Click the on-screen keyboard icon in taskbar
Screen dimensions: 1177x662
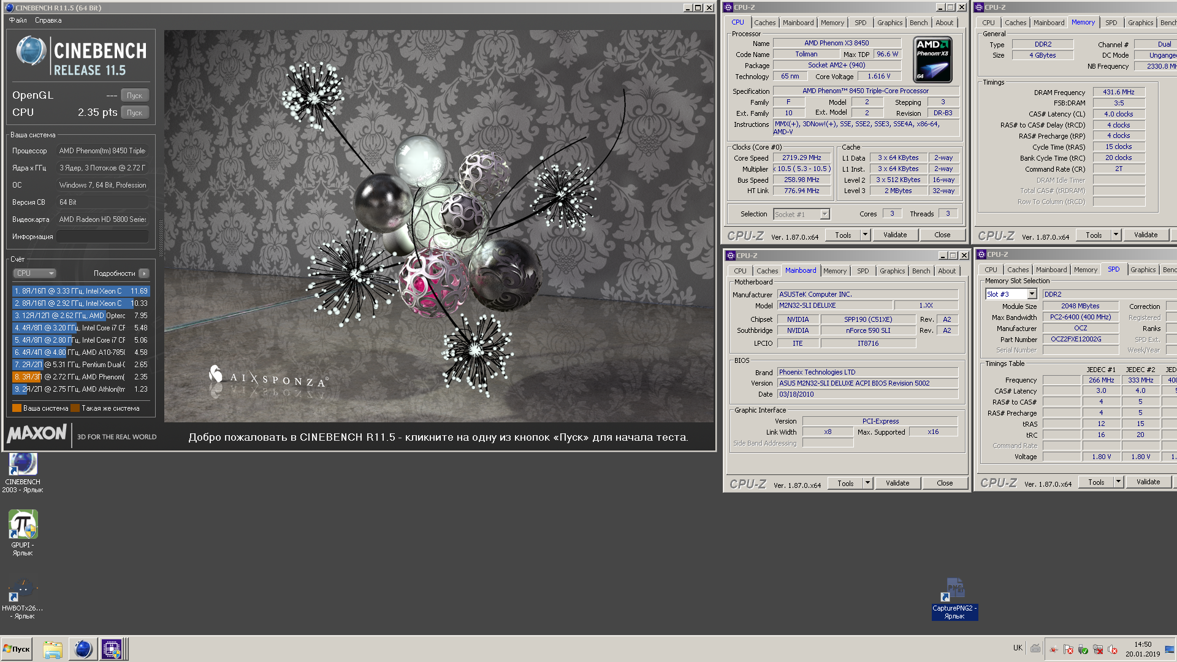pos(1035,648)
